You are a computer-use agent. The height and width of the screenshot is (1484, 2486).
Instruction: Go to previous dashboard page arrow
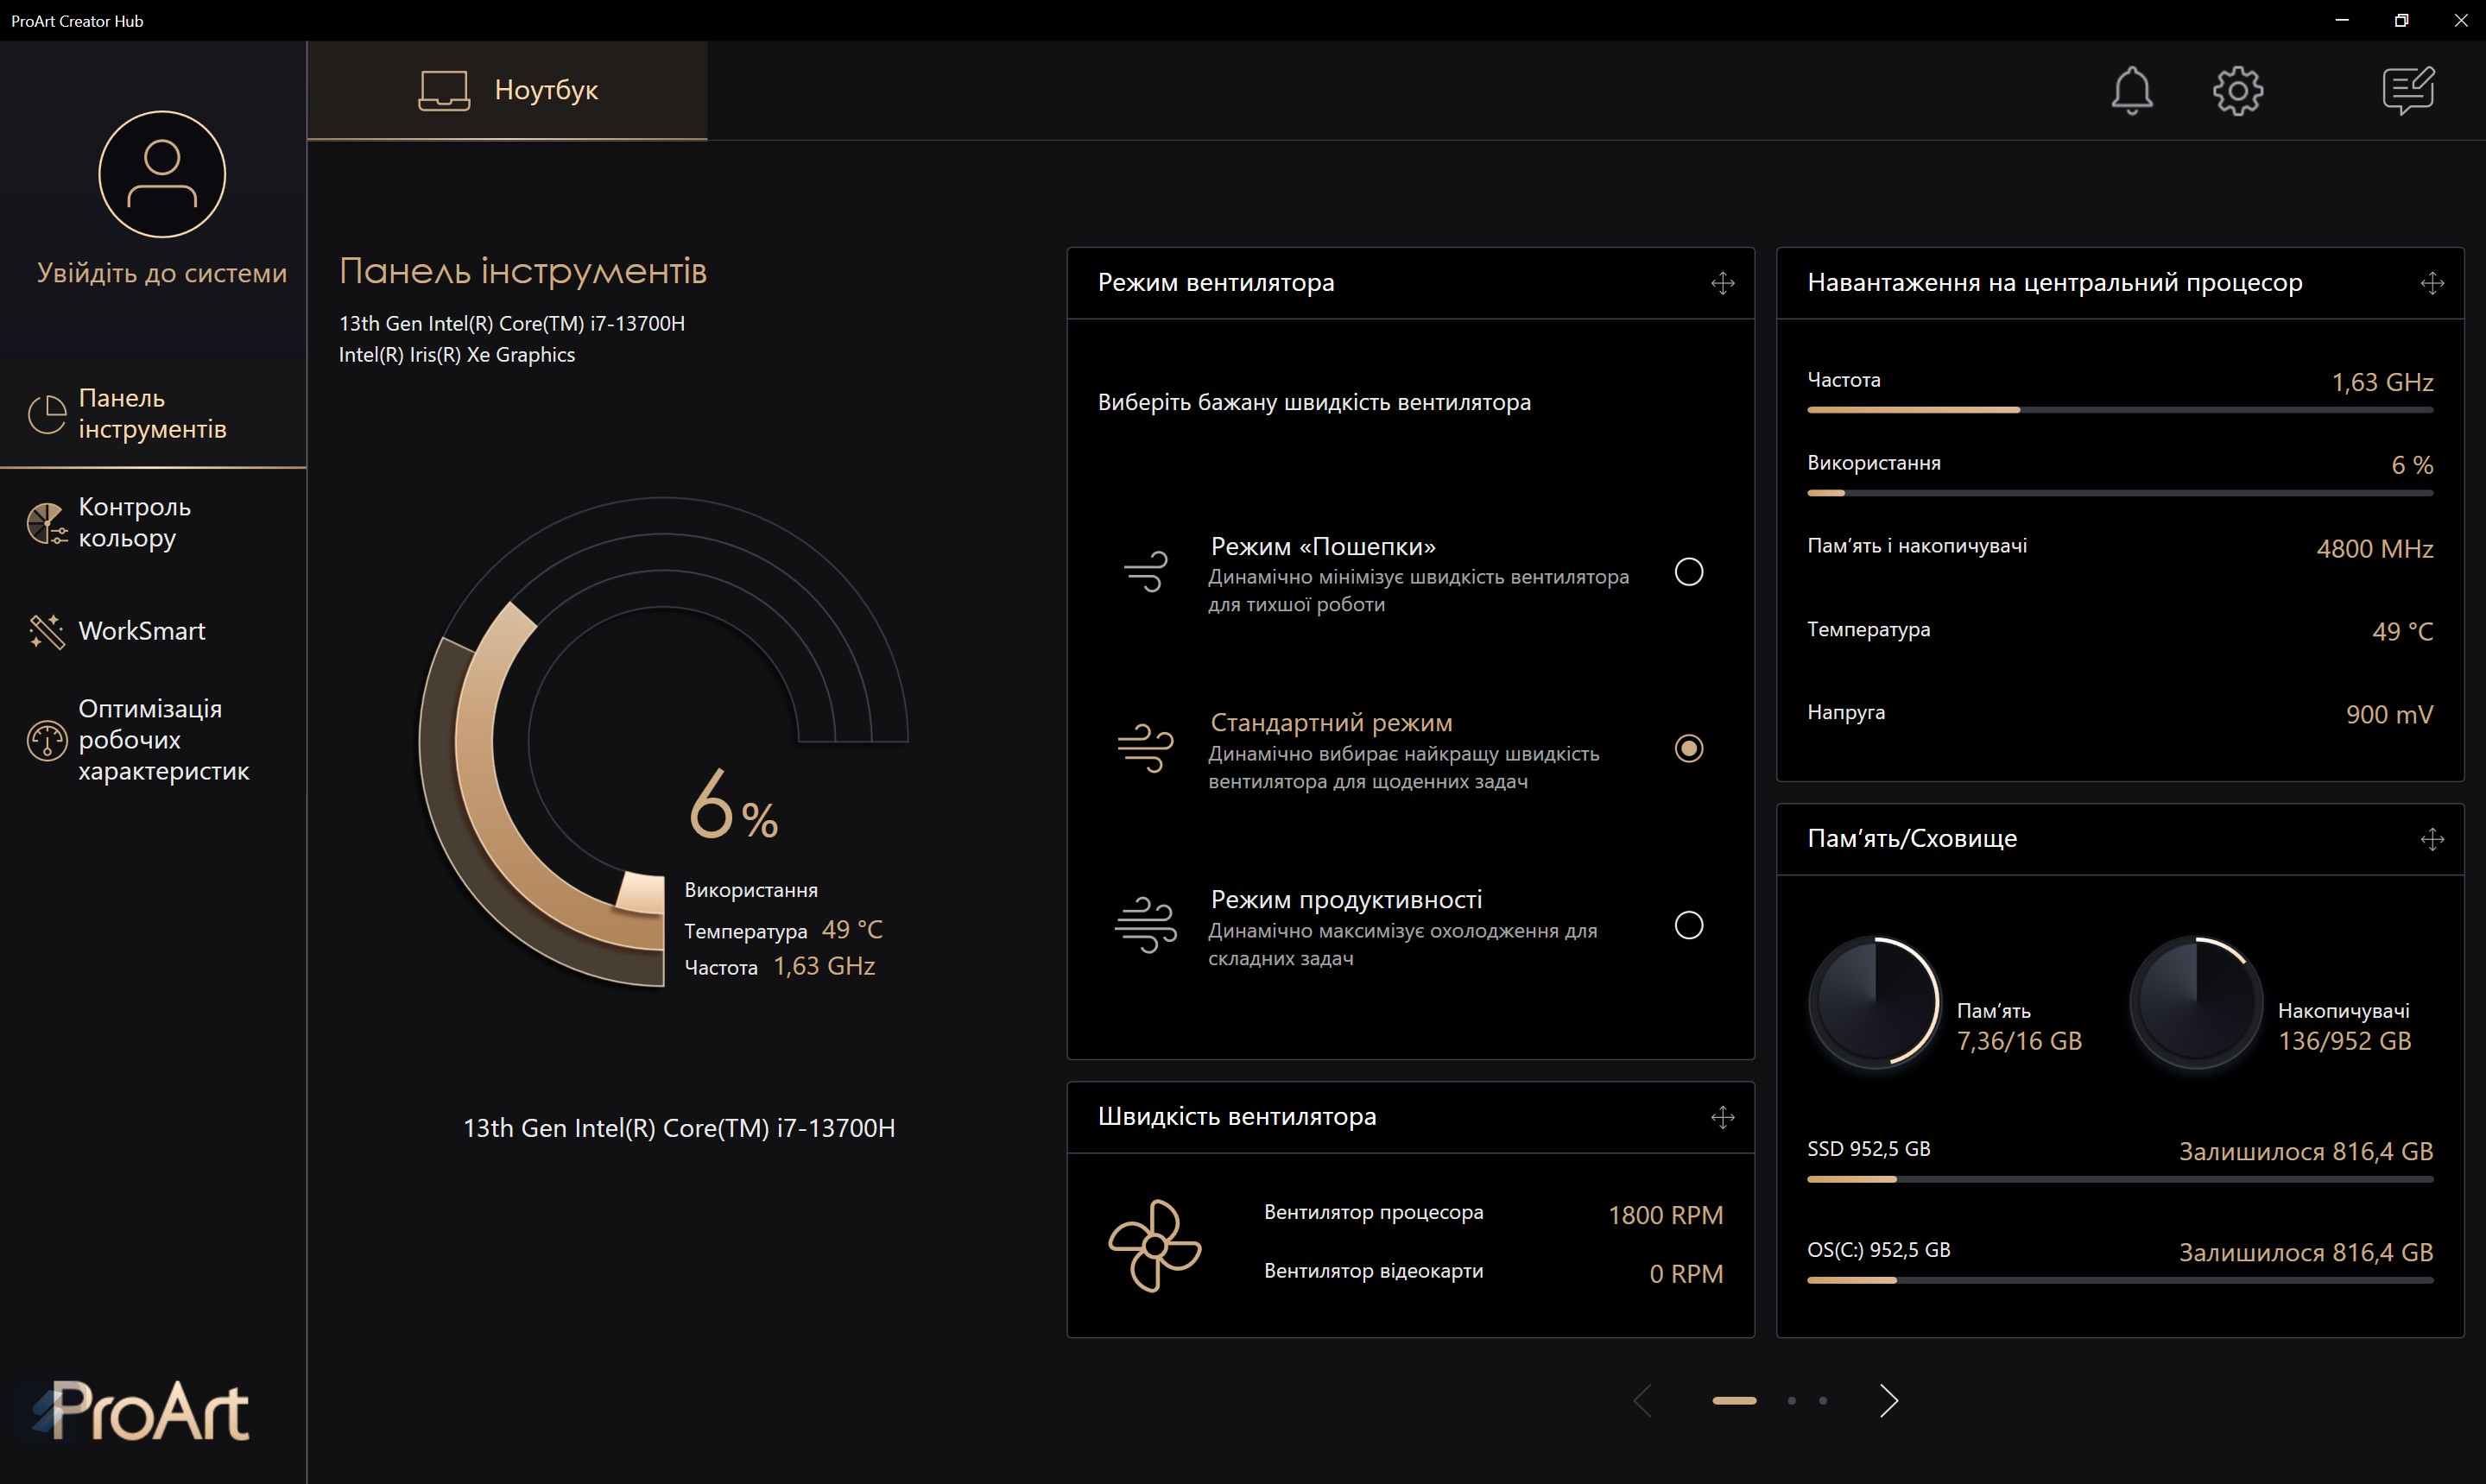click(1642, 1400)
